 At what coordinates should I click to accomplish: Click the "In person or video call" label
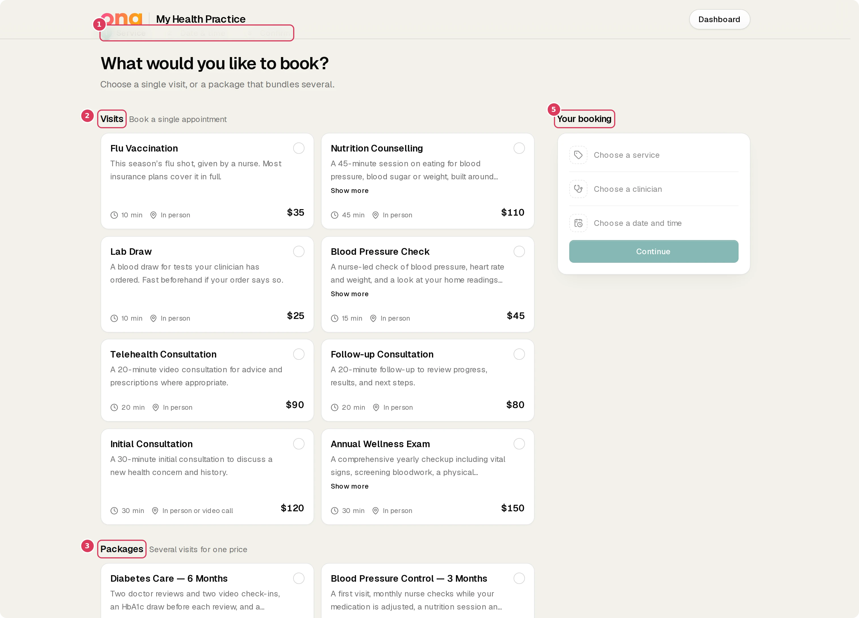(197, 511)
